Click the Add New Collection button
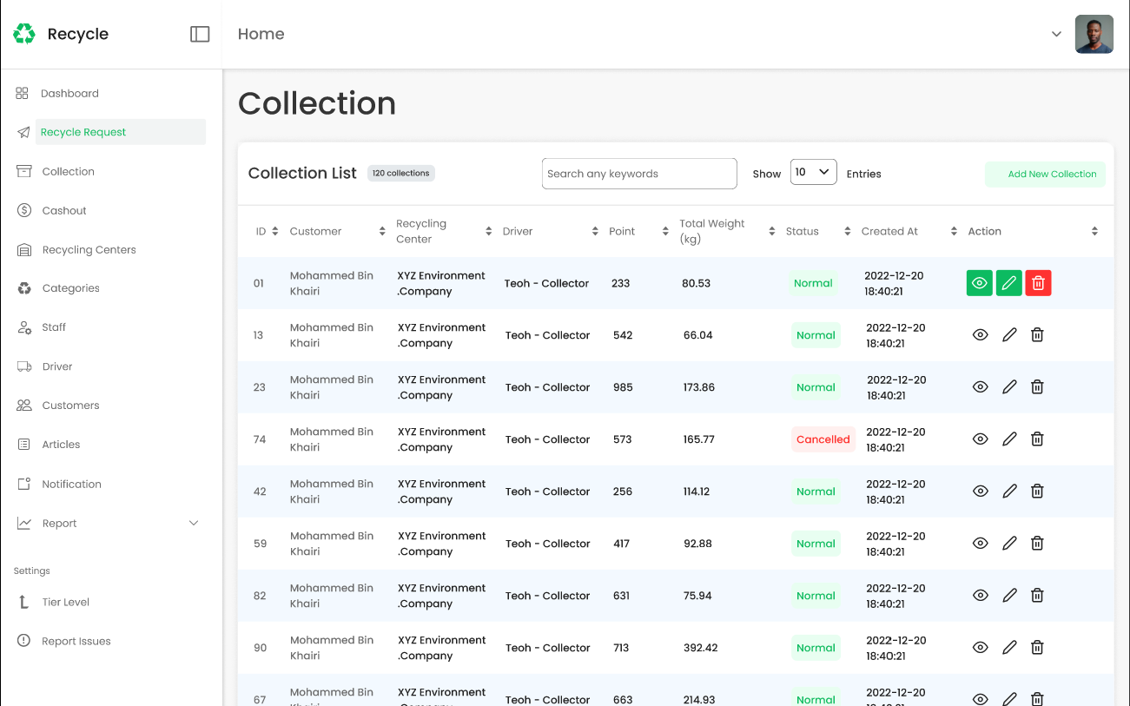Screen dimensions: 1130x706 (x=1045, y=174)
